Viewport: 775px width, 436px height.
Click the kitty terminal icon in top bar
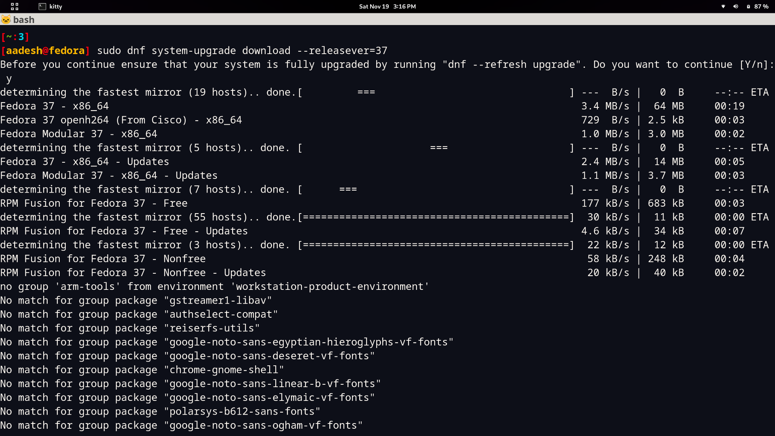[42, 6]
